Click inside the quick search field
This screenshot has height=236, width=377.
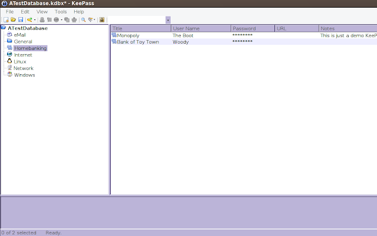pos(137,19)
